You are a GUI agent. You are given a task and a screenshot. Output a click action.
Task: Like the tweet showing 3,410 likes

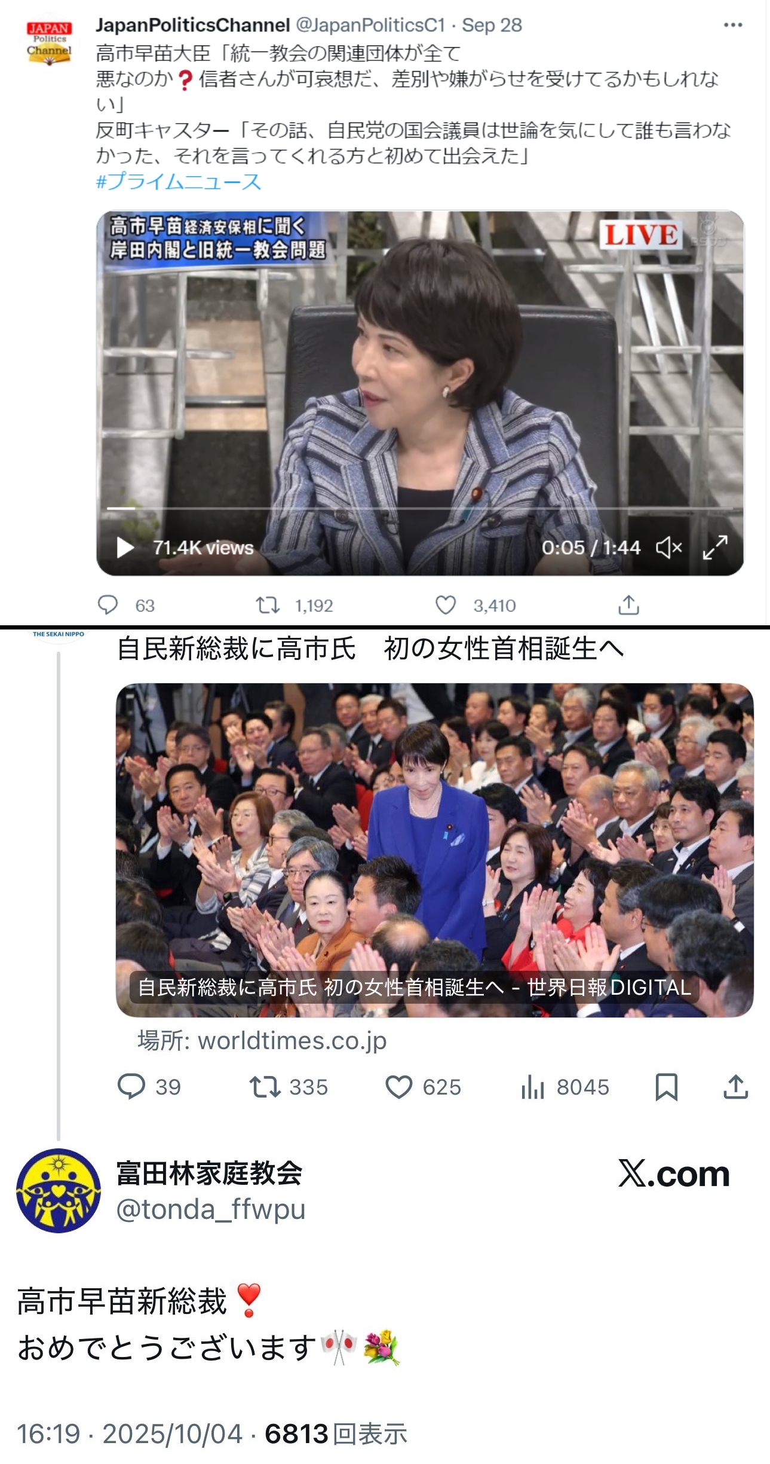pos(446,605)
